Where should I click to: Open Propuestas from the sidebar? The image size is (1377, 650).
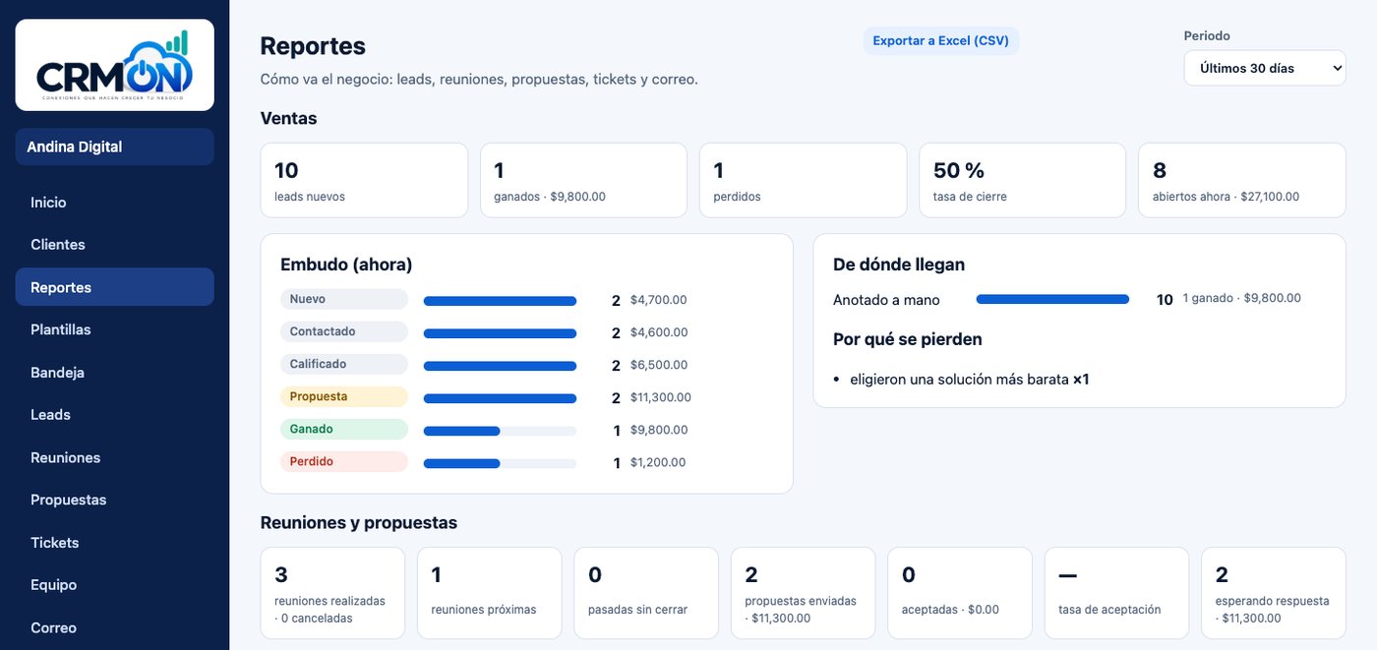114,500
